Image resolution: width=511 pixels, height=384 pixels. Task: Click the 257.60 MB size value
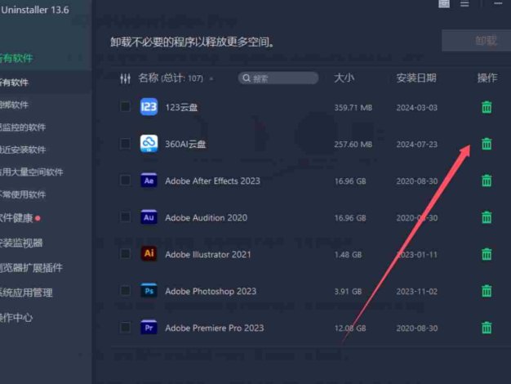point(353,144)
